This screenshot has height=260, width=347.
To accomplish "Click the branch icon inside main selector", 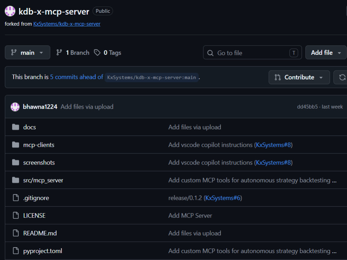I will 14,52.
